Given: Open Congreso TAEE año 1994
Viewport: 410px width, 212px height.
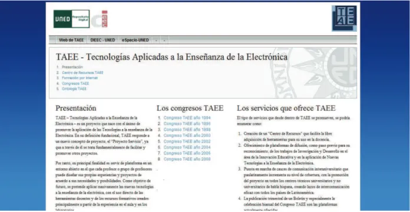Looking at the screenshot, I should click(187, 118).
